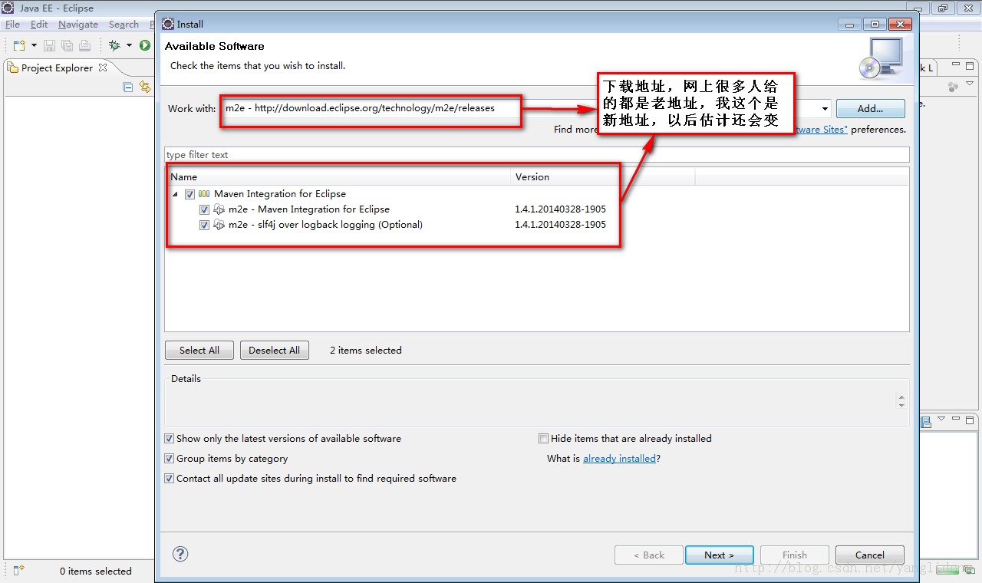Click the Select All button
The image size is (982, 583).
(199, 351)
